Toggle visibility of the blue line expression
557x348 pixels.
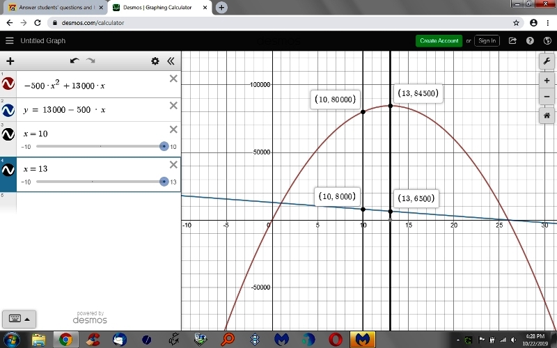click(8, 110)
